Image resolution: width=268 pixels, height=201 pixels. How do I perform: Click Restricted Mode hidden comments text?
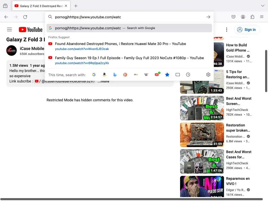[90, 100]
